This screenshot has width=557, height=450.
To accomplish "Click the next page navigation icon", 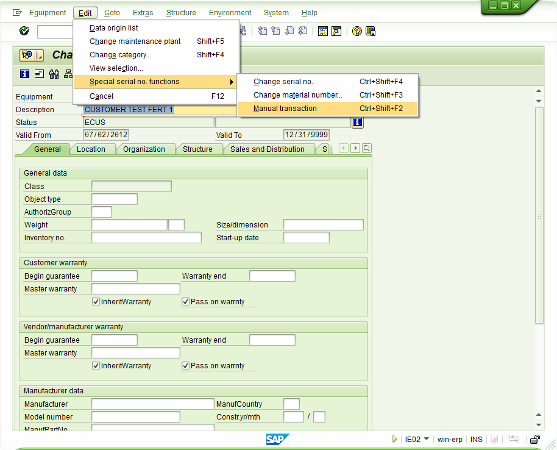I will click(289, 31).
